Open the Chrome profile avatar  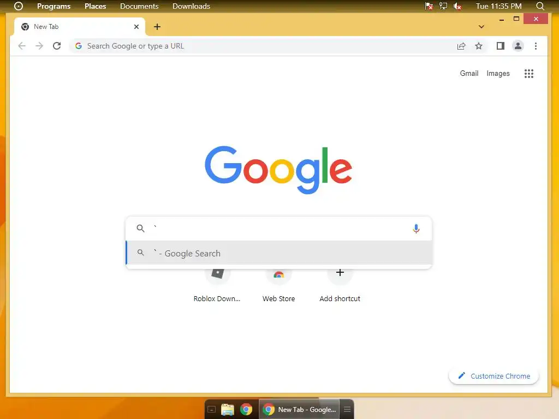coord(518,46)
